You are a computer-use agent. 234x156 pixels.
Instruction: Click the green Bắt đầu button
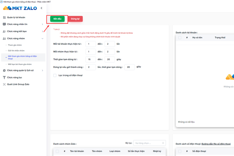pos(57,19)
